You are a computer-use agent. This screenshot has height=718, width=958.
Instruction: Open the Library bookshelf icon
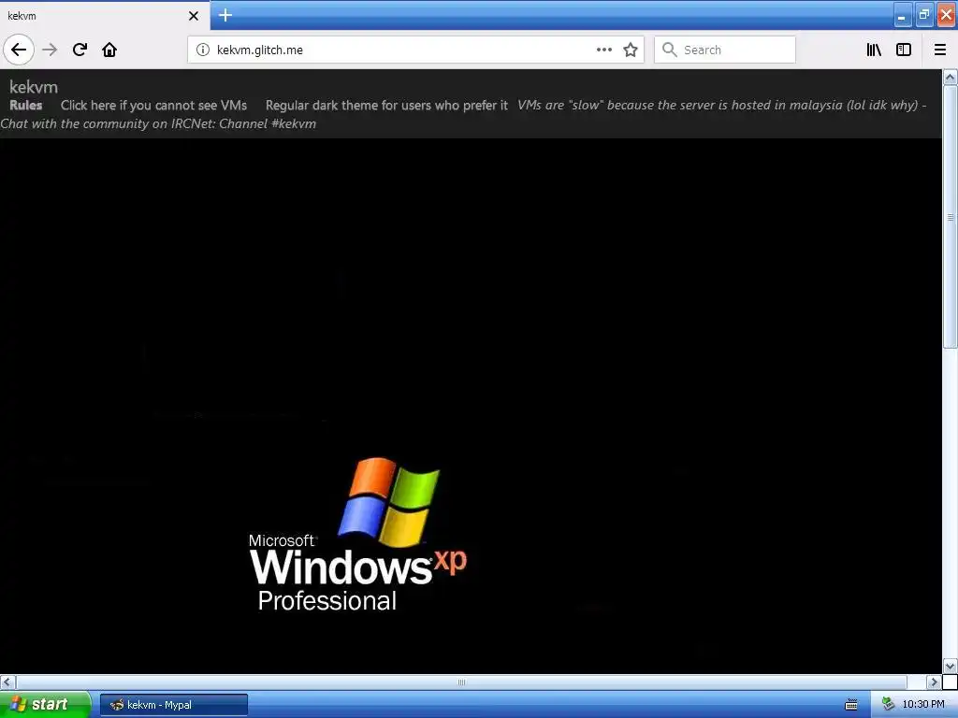tap(874, 50)
